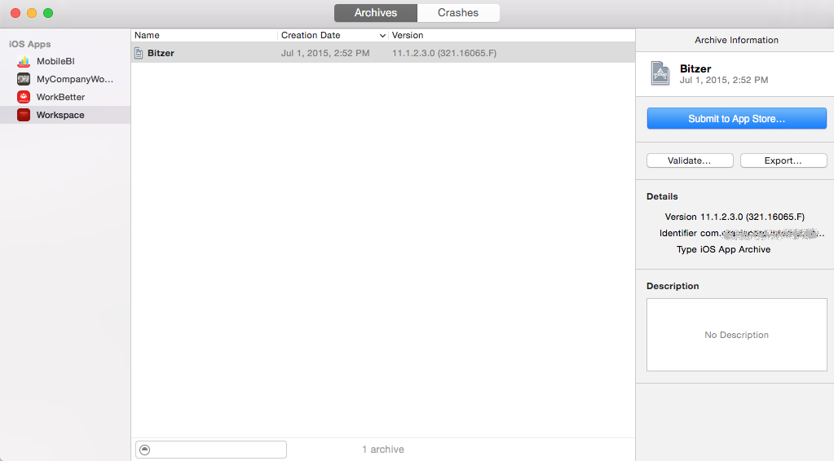Focus the archive filter search field
The height and width of the screenshot is (461, 834).
click(x=210, y=450)
